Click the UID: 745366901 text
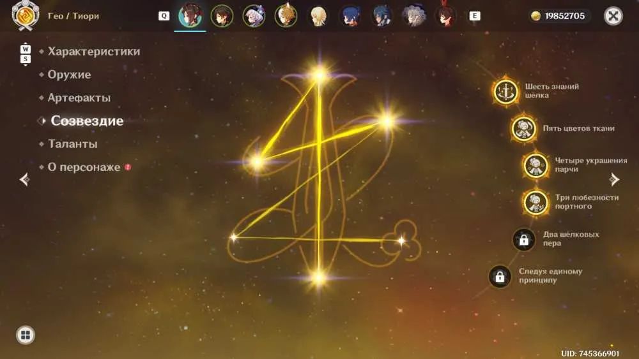The height and width of the screenshot is (359, 639). [590, 353]
